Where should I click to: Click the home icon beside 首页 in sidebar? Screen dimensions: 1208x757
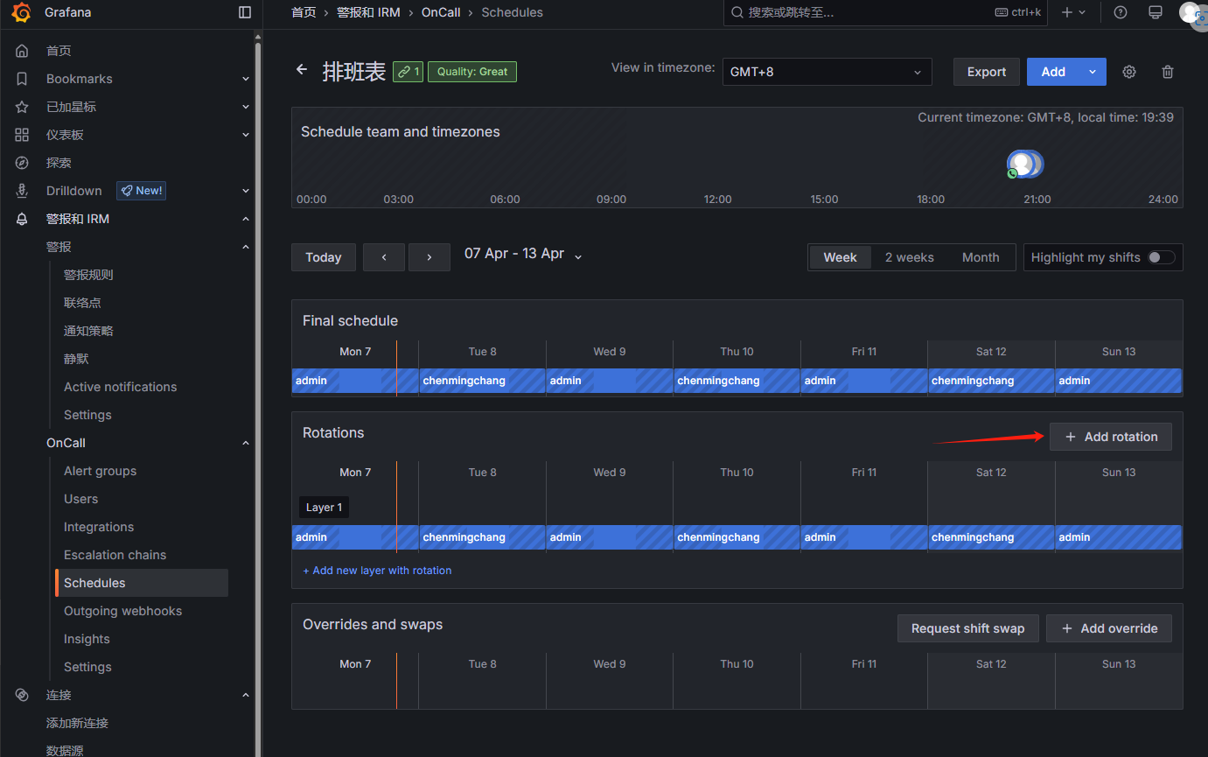(22, 51)
